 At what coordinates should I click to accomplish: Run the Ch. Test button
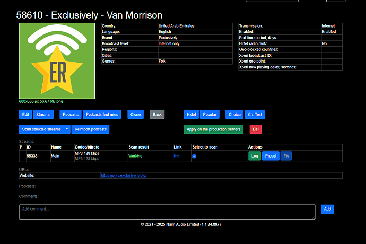(255, 115)
